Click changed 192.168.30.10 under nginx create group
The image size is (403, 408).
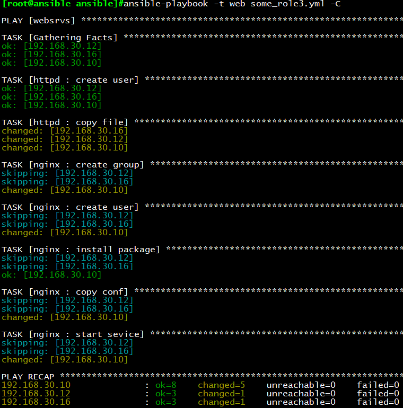[65, 190]
